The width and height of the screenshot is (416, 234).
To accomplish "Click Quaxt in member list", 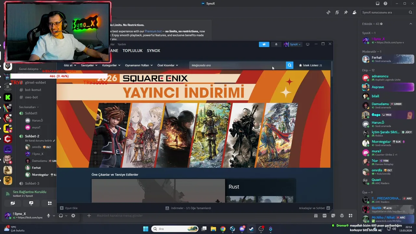I will tap(388, 181).
